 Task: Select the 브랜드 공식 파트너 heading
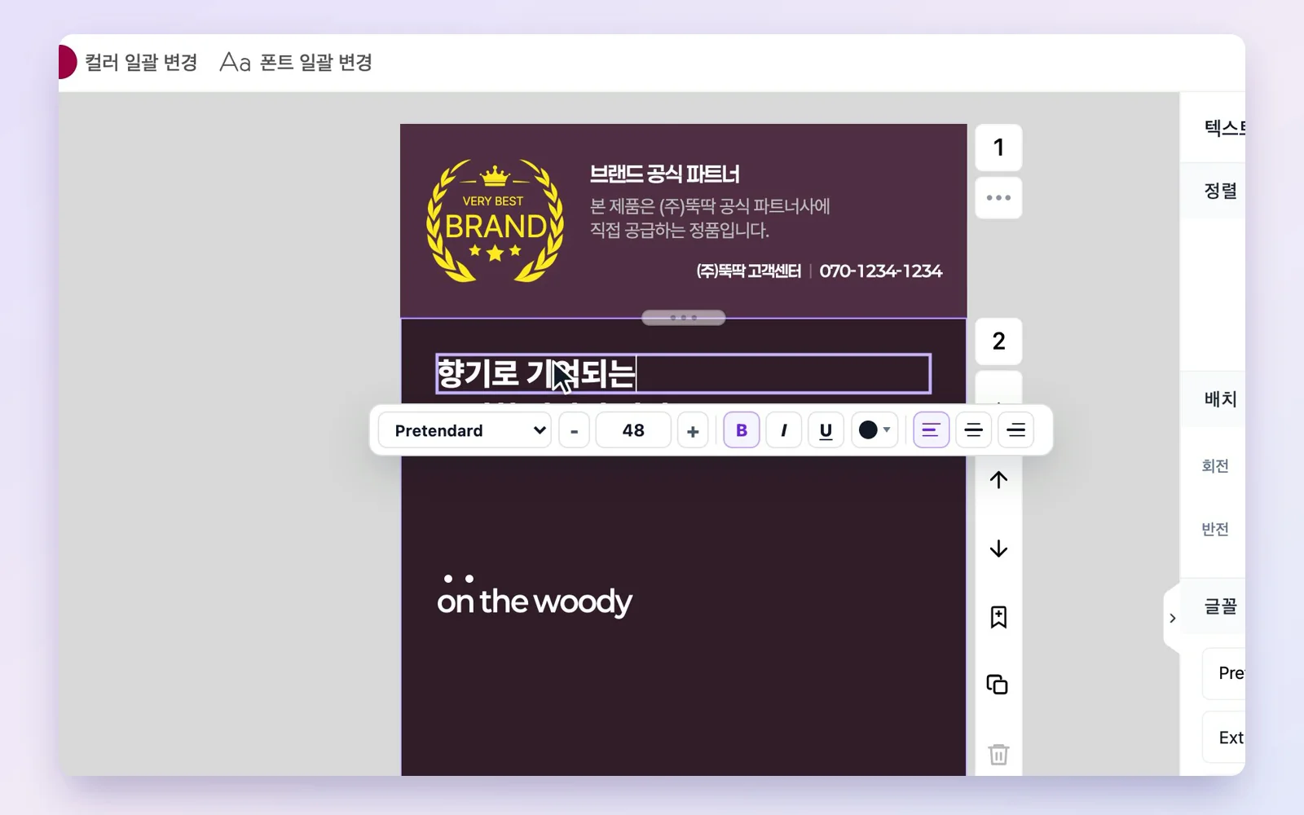tap(664, 174)
